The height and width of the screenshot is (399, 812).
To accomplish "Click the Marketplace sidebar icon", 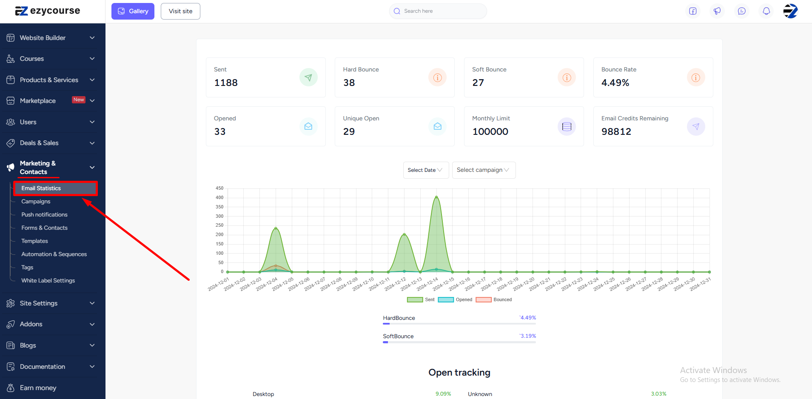I will (x=11, y=101).
